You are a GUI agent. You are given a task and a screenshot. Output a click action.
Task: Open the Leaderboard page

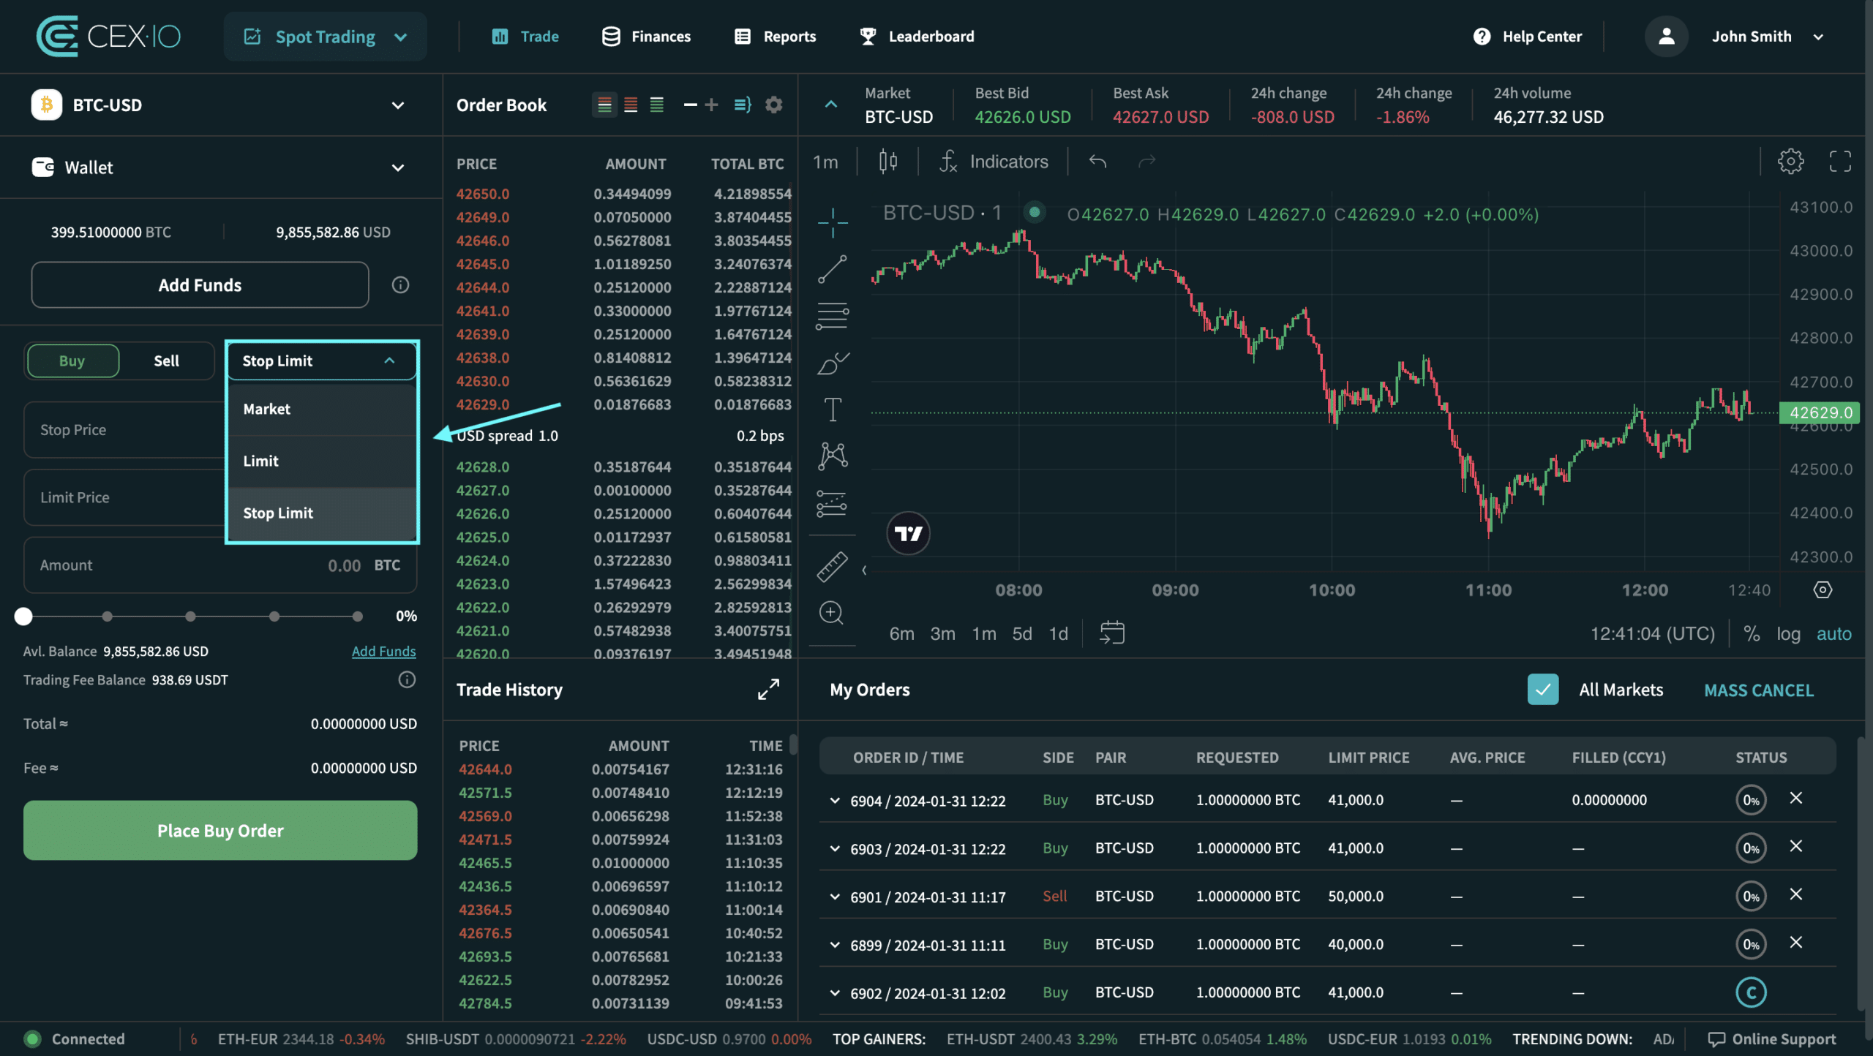917,37
